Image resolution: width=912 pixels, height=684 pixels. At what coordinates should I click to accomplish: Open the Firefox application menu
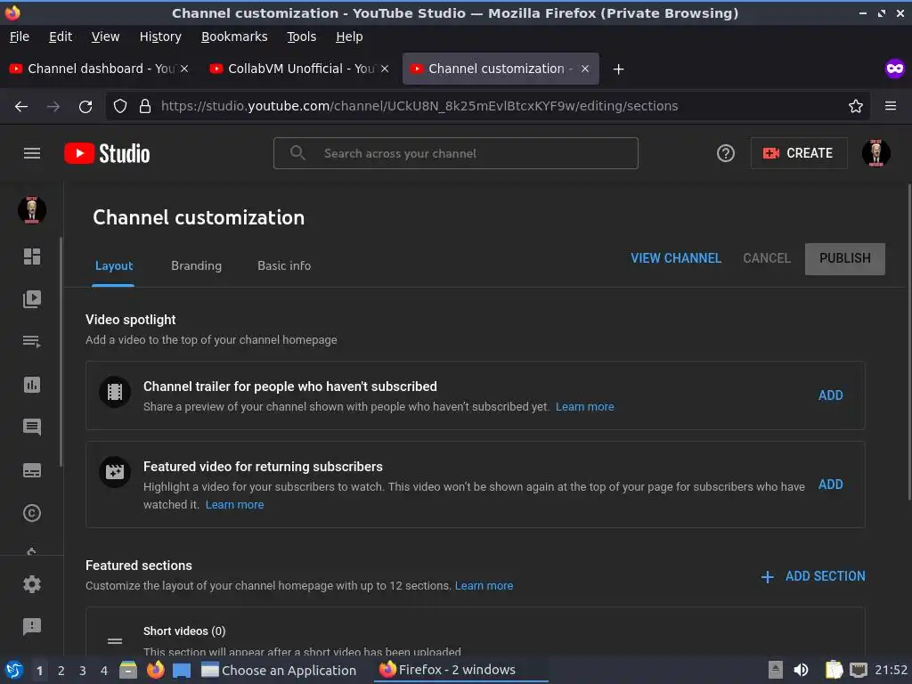point(891,106)
